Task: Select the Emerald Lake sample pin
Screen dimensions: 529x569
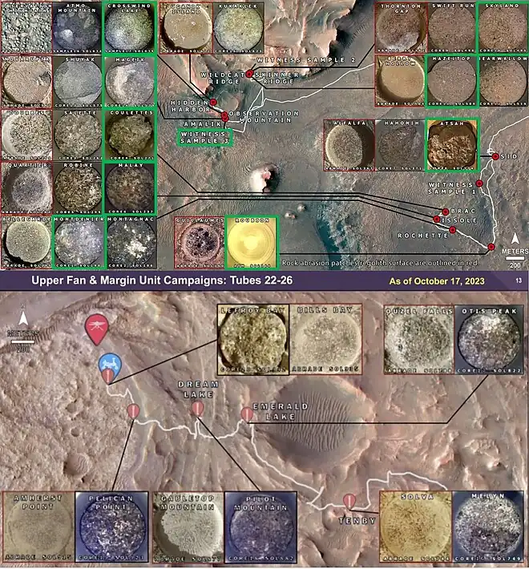Action: pyautogui.click(x=246, y=414)
